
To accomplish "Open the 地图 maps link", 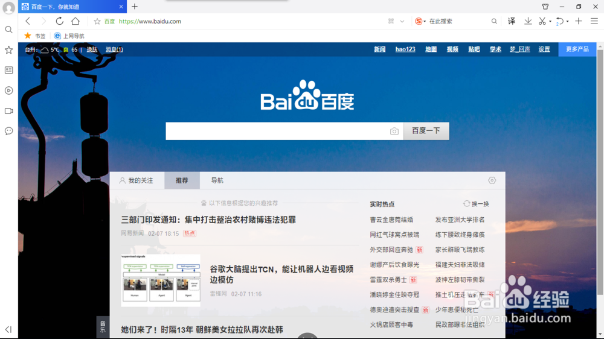I will 431,49.
